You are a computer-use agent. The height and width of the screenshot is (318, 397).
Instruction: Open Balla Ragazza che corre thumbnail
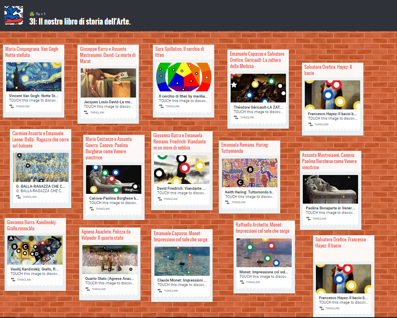tap(41, 167)
